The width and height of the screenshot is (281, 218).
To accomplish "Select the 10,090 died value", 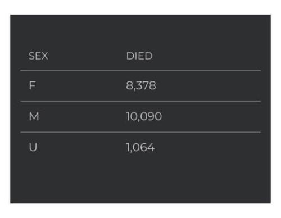I will click(x=144, y=116).
